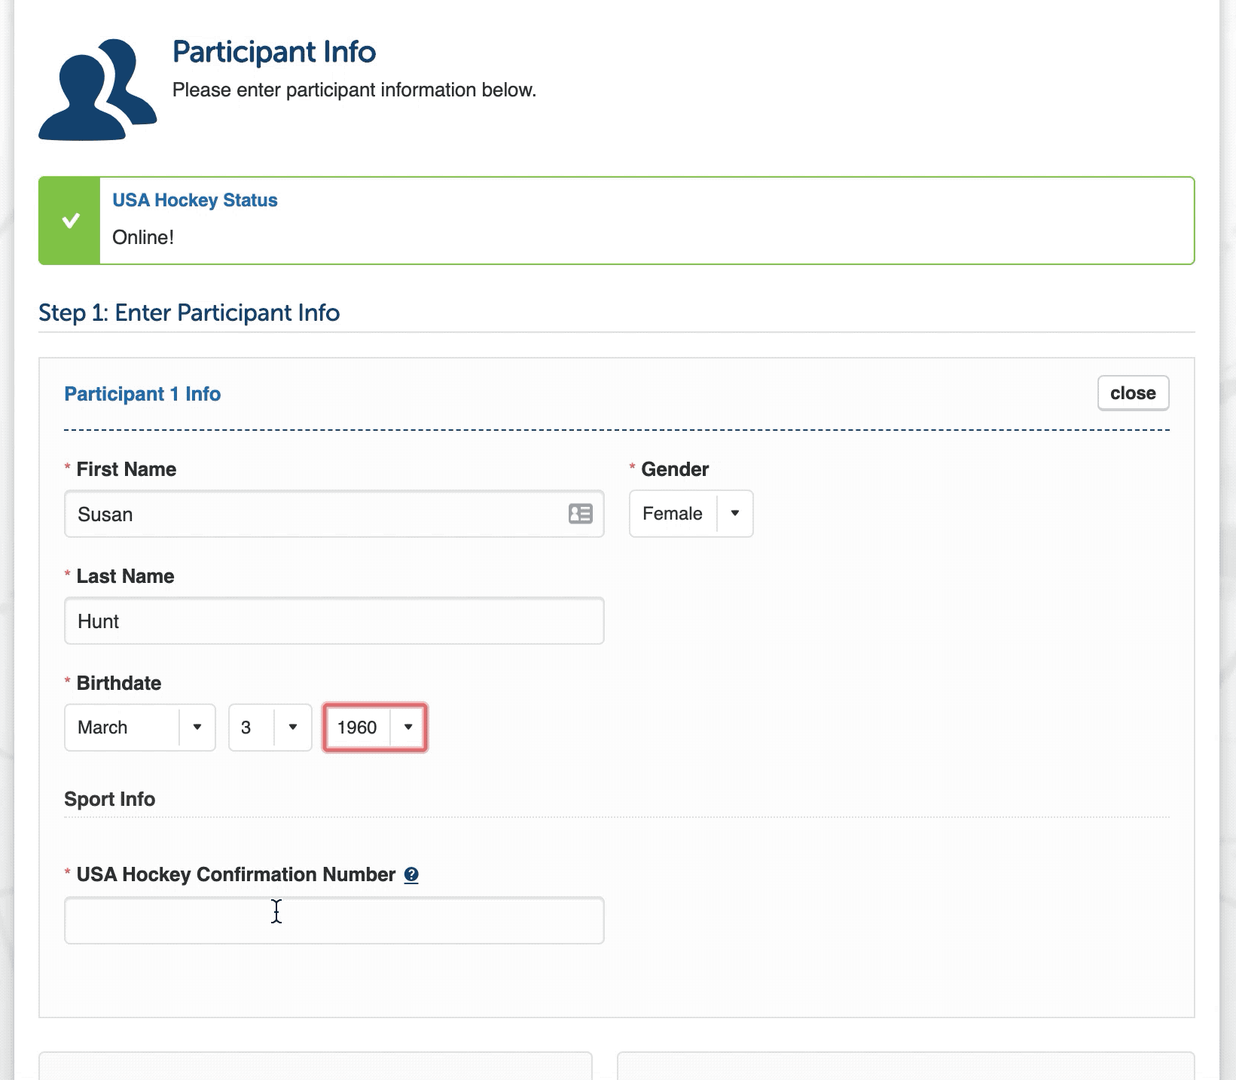The width and height of the screenshot is (1236, 1080).
Task: Open the Gender dropdown showing Female
Action: [x=691, y=514]
